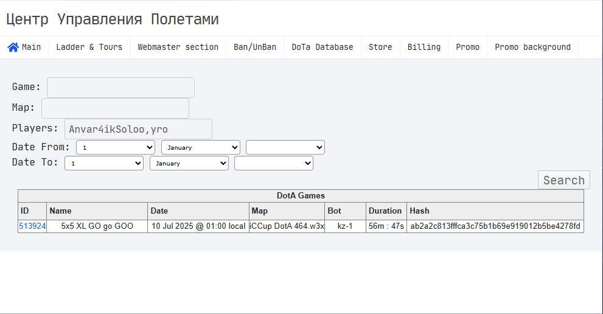Expand Date From month dropdown

tap(201, 147)
